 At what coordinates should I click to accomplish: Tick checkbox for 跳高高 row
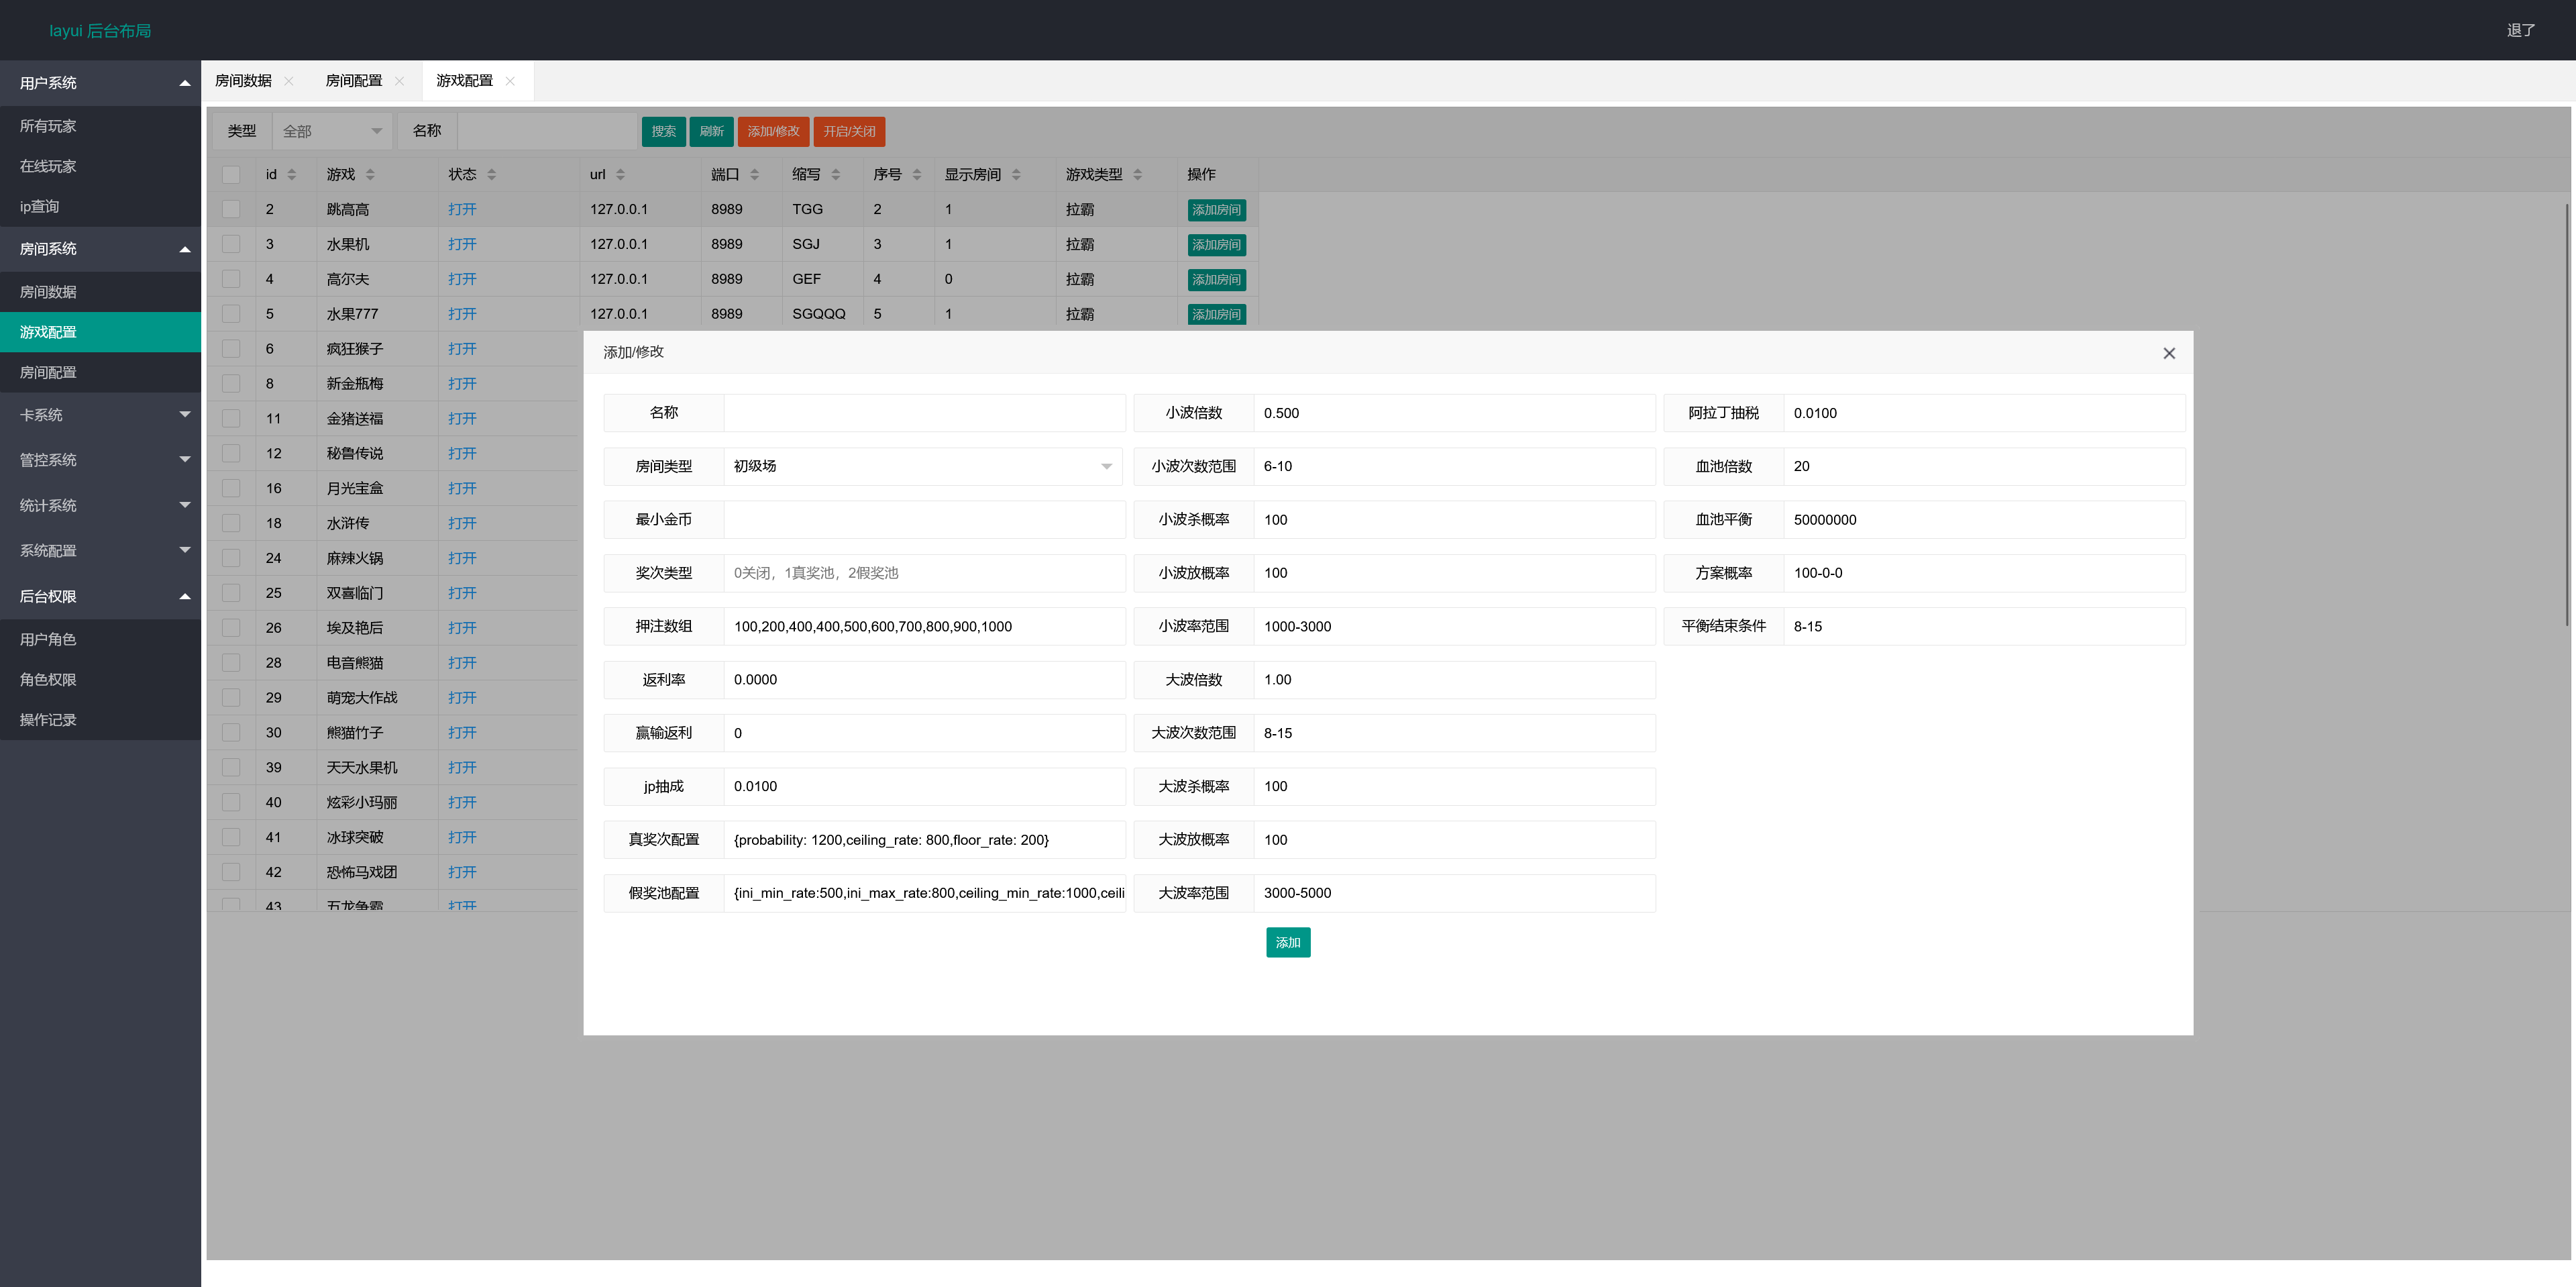231,209
